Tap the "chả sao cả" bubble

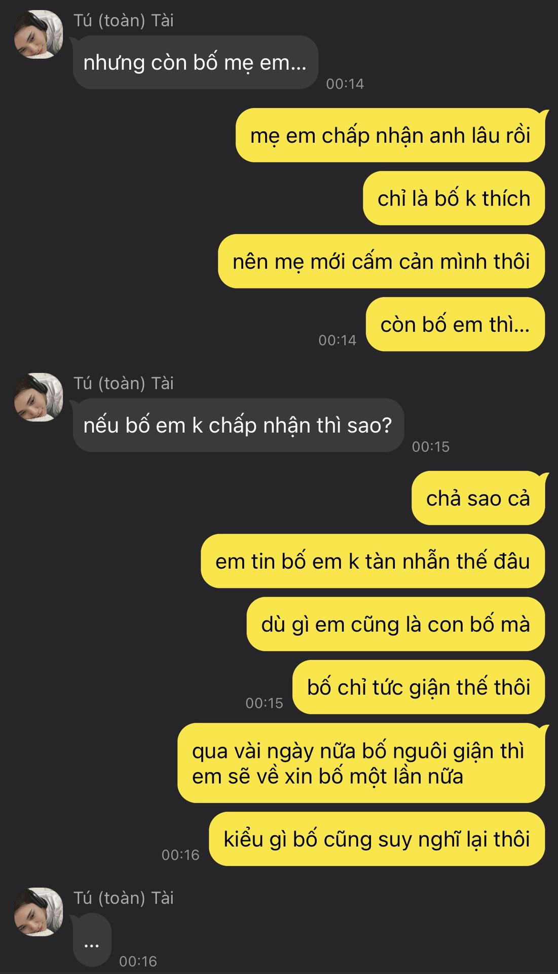tap(478, 498)
